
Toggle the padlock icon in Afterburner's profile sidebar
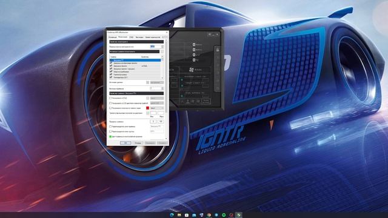click(x=218, y=50)
